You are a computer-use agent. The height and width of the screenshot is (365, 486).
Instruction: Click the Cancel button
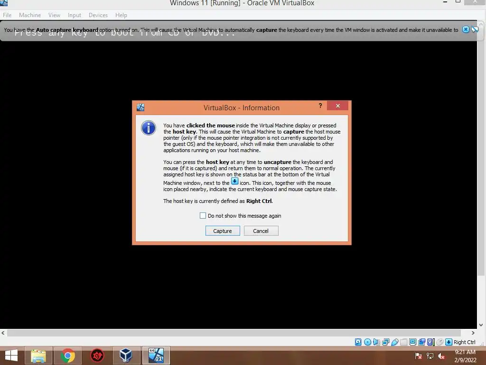pyautogui.click(x=261, y=231)
